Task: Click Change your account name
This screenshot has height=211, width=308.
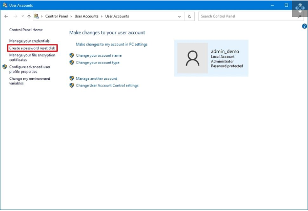Action: point(98,55)
